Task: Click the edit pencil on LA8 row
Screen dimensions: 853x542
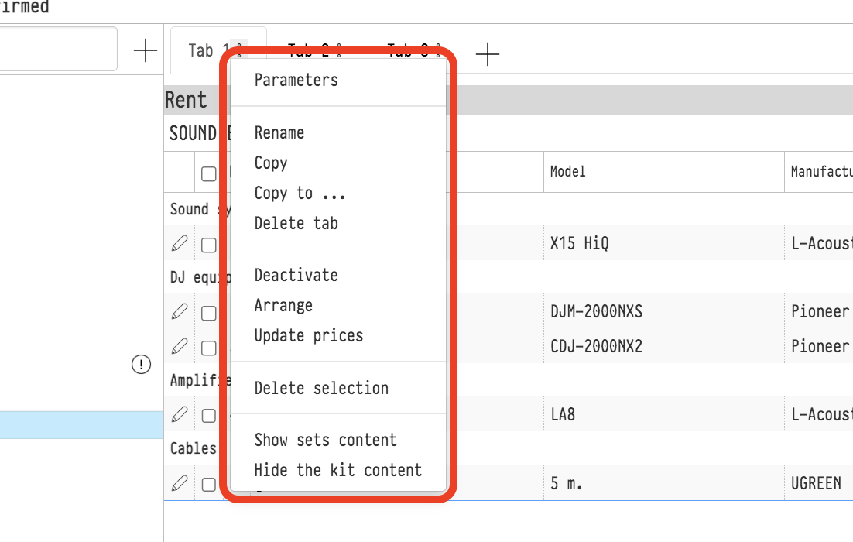Action: coord(179,415)
